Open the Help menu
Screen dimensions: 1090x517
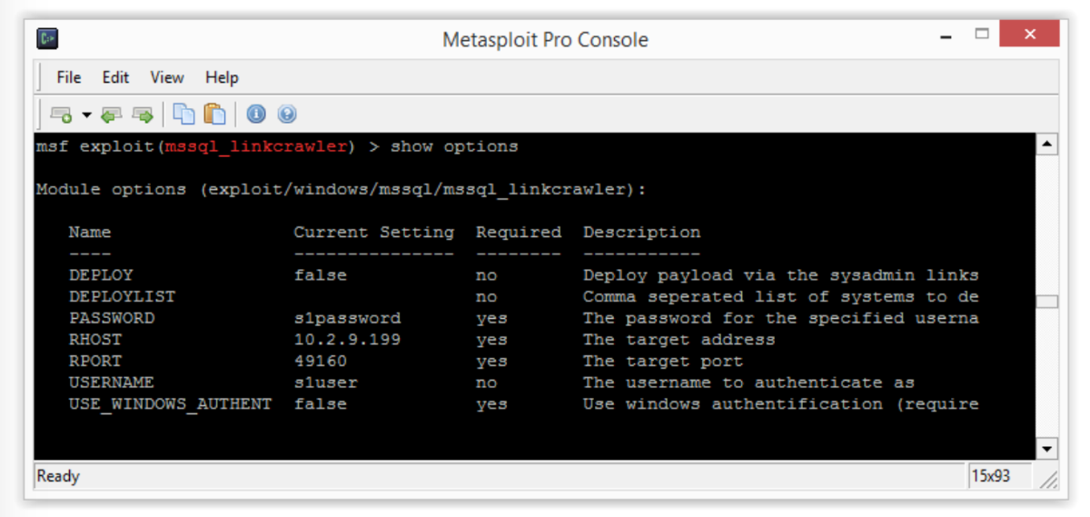pos(222,77)
